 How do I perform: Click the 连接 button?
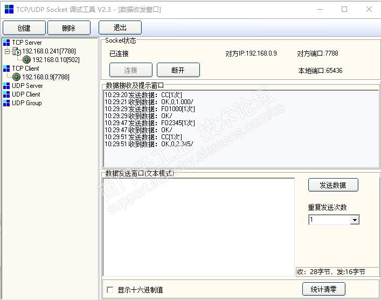point(131,70)
